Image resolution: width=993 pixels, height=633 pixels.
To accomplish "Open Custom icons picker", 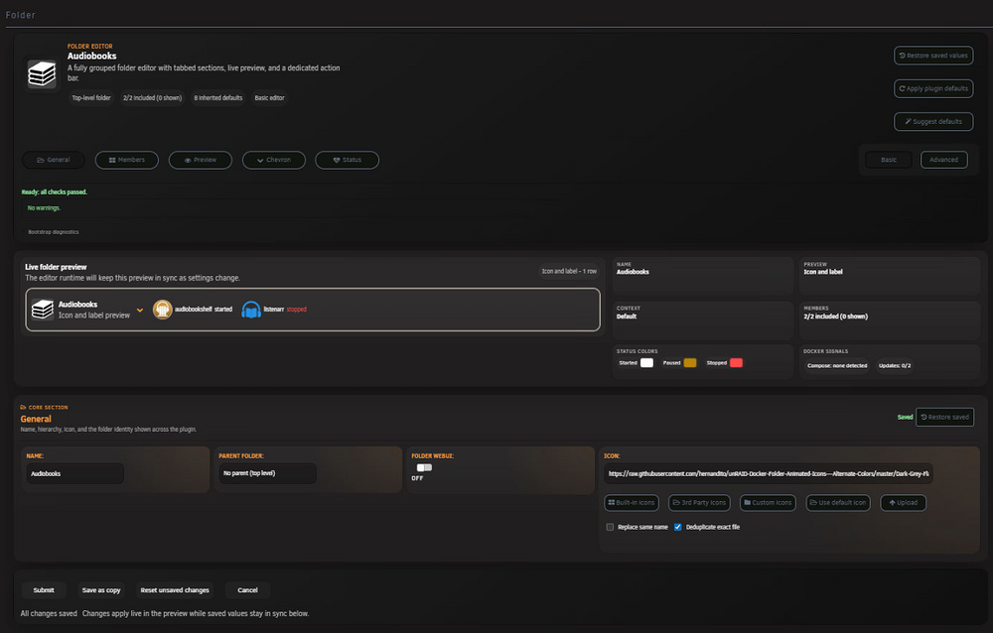I will [768, 503].
